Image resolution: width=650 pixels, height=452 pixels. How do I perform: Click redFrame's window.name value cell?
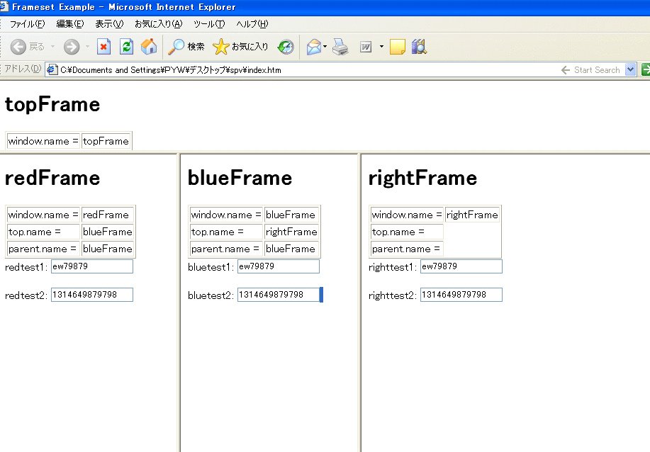coord(107,215)
